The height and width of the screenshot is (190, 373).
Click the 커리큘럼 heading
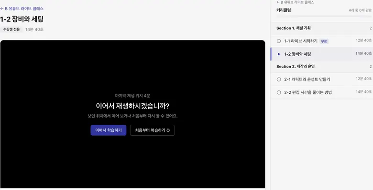(x=284, y=10)
